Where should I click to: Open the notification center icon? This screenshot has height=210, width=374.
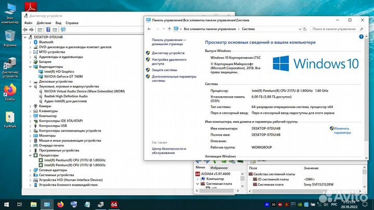(365, 204)
